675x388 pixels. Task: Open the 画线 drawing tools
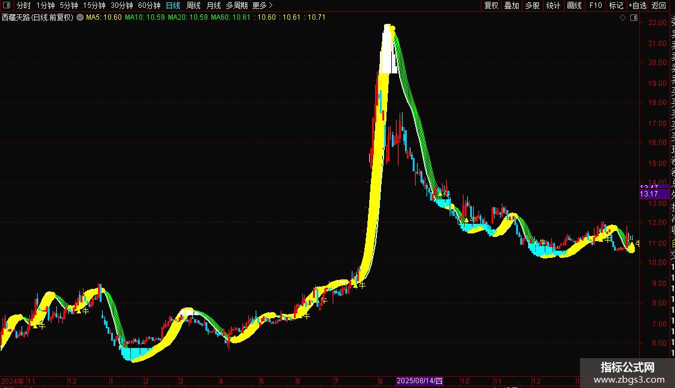[x=574, y=5]
